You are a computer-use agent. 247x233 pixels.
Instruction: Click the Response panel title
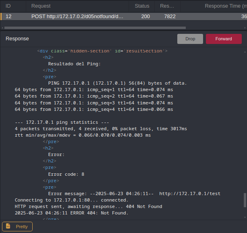17,39
